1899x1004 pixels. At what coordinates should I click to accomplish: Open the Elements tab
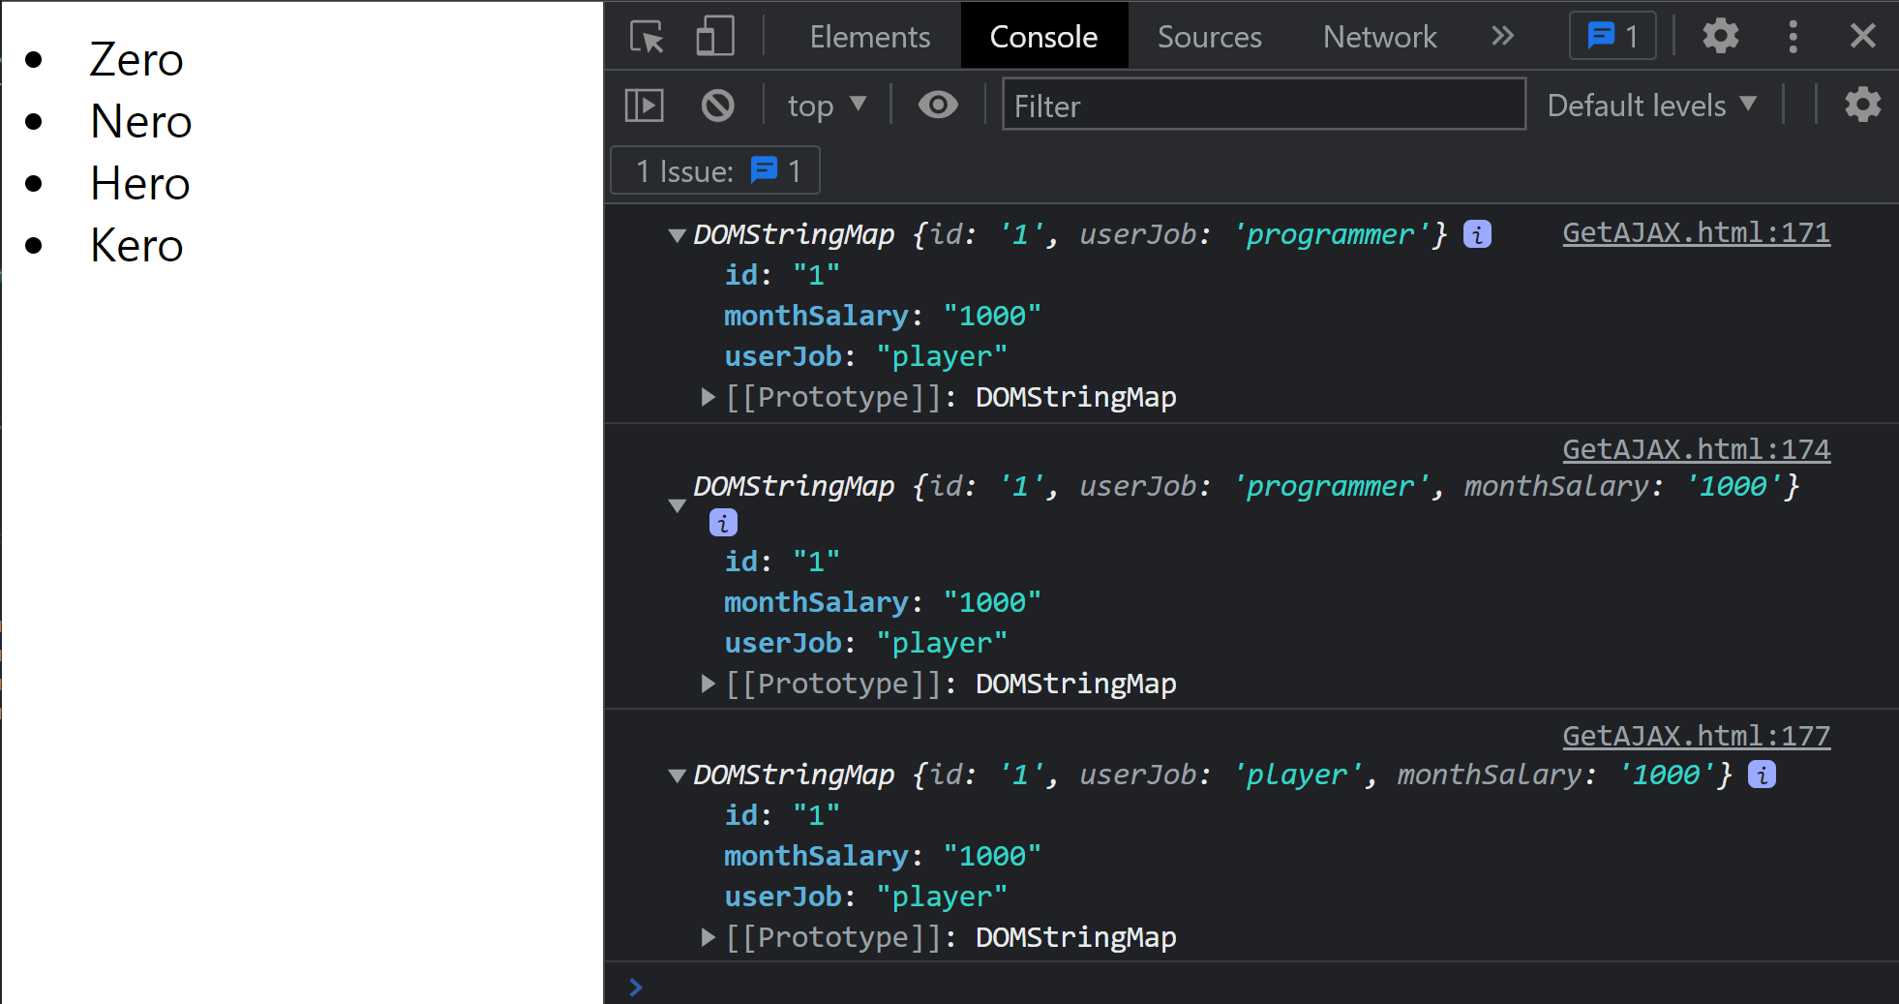coord(869,37)
